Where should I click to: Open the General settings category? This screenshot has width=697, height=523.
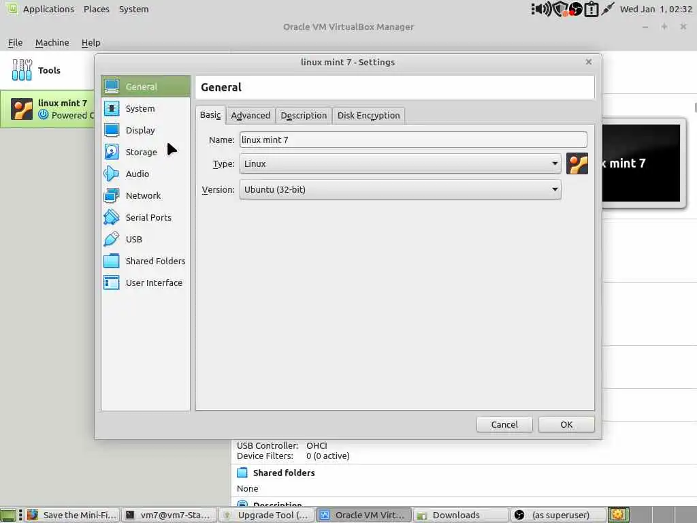146,86
